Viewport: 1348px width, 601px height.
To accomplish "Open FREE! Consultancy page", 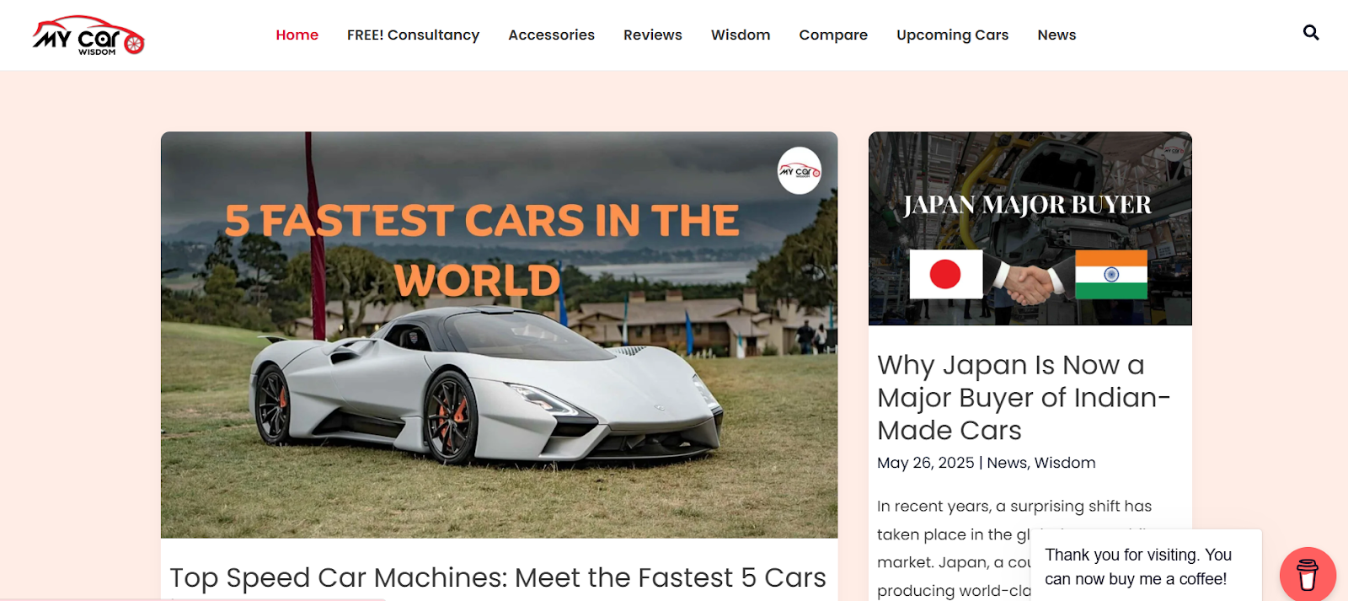I will point(413,35).
